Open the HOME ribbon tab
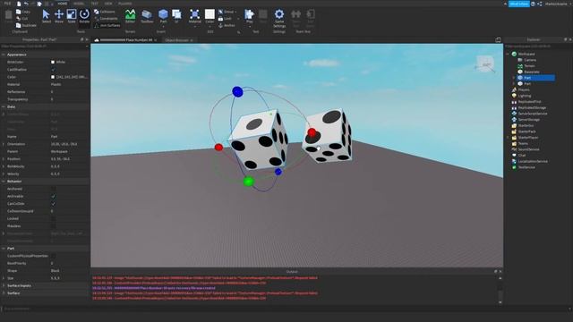 63,4
